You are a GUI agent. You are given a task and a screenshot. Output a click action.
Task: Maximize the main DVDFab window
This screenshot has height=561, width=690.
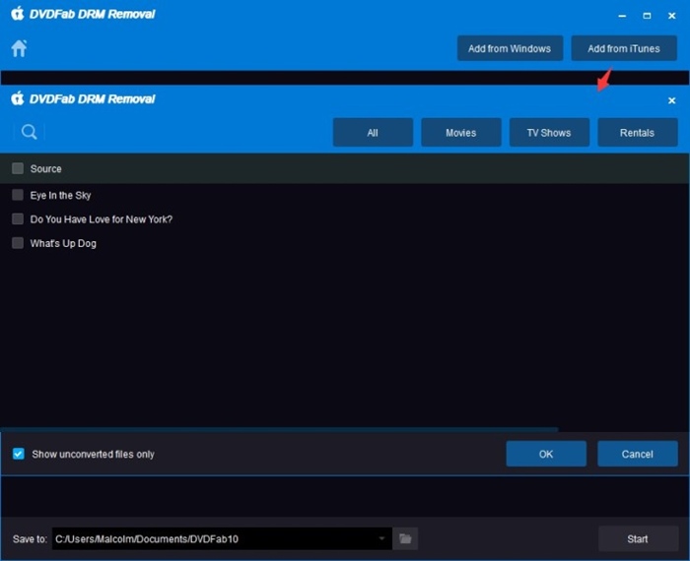[x=647, y=16]
